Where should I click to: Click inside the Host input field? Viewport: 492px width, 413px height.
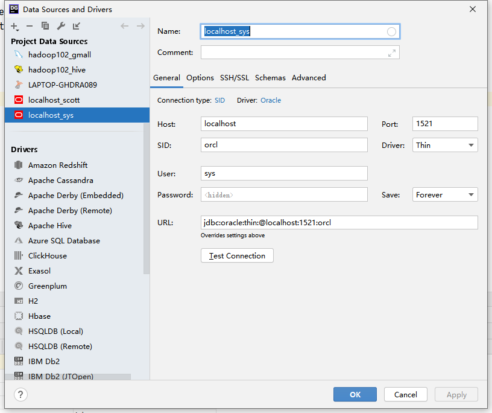pos(283,124)
